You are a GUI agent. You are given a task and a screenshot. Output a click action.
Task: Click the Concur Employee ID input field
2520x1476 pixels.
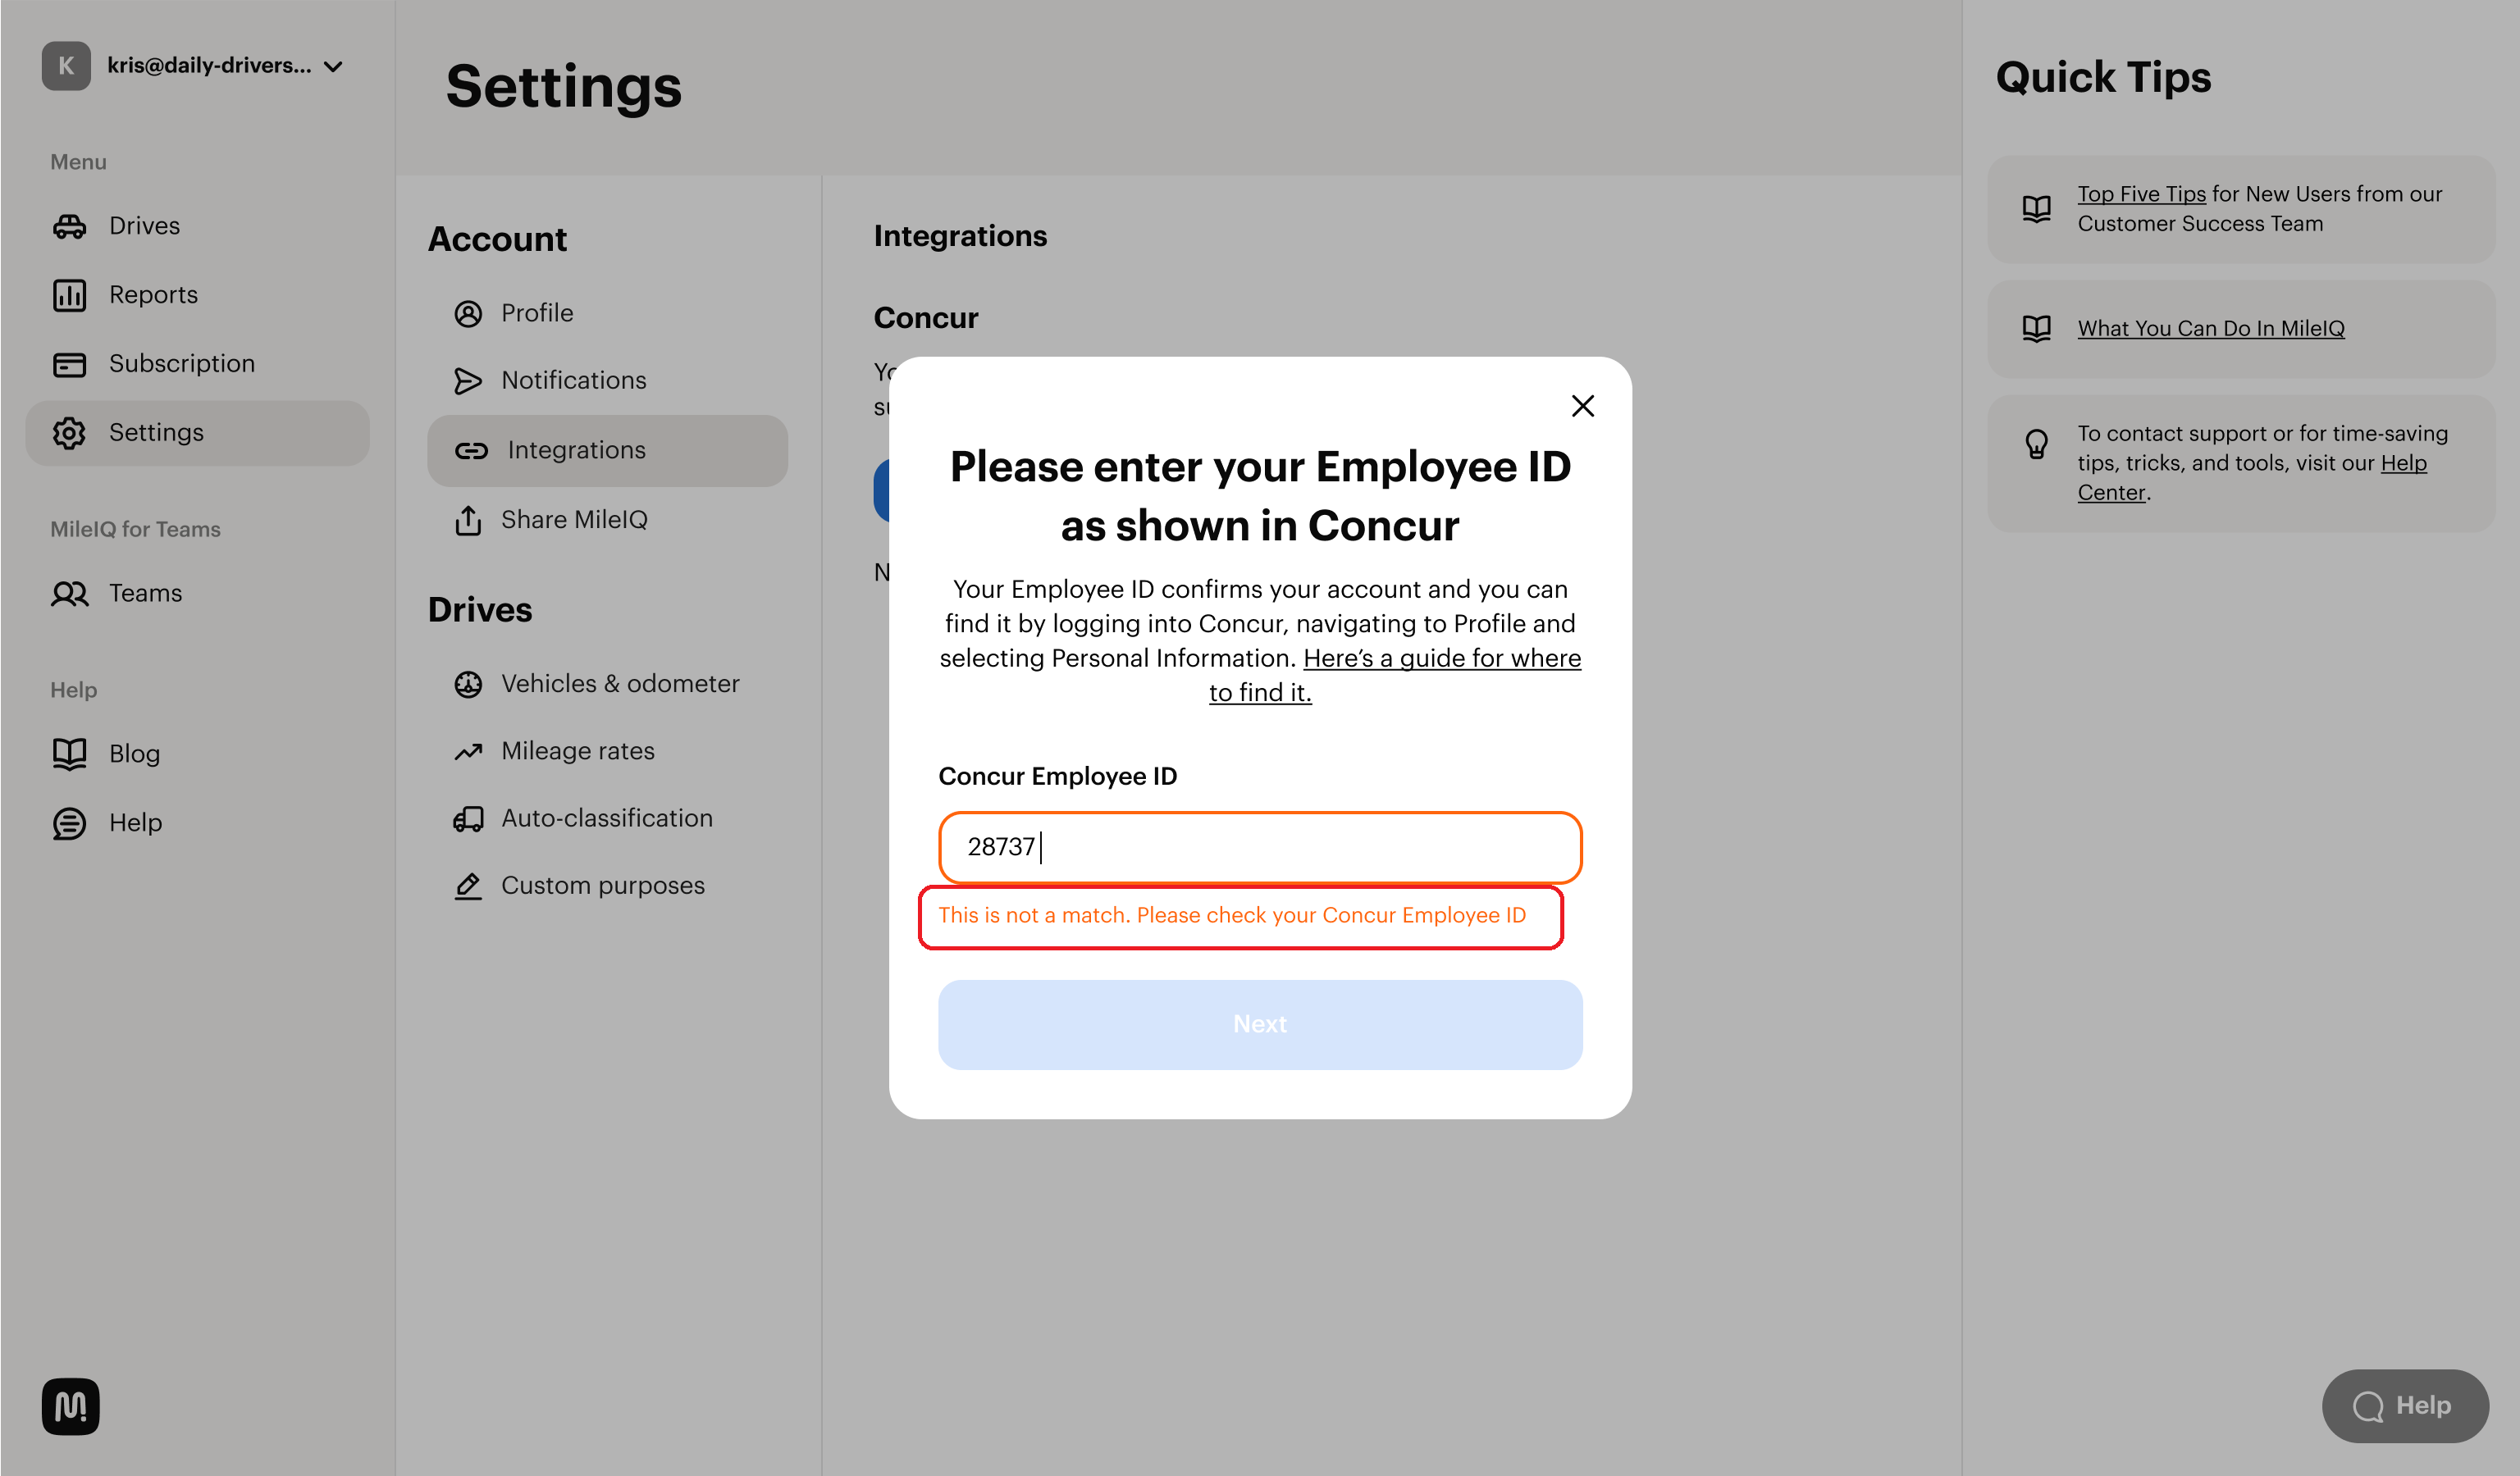(1260, 847)
